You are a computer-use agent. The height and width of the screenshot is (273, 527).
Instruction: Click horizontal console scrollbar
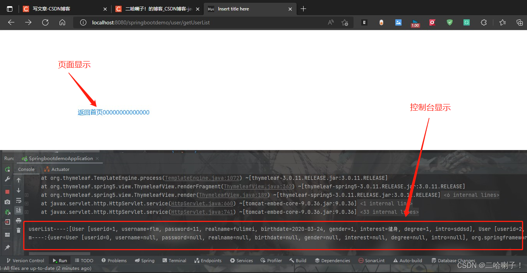[59, 254]
